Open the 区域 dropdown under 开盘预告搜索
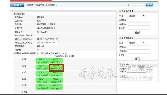Viewport: 167px width, 95px height. pyautogui.click(x=136, y=16)
